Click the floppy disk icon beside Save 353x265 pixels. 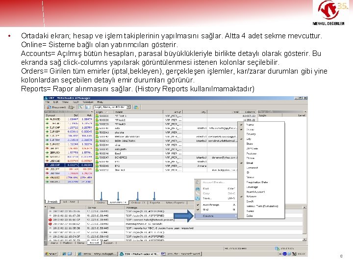coord(198,198)
